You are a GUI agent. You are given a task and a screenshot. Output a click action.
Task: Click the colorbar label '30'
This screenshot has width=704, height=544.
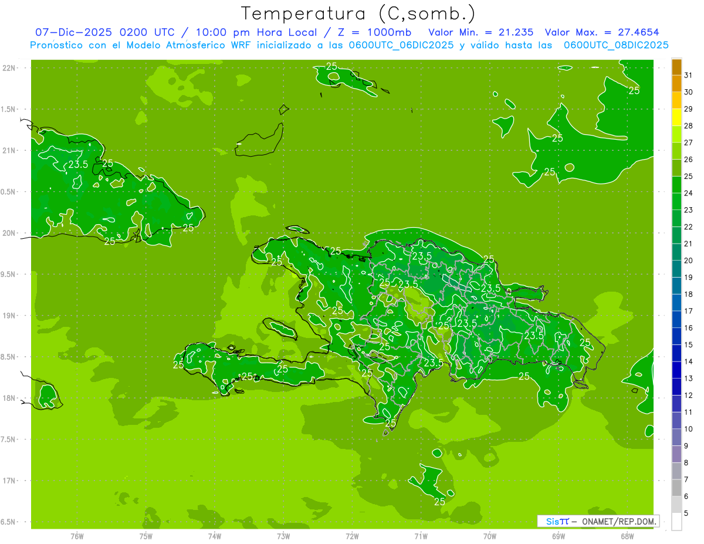click(x=689, y=92)
